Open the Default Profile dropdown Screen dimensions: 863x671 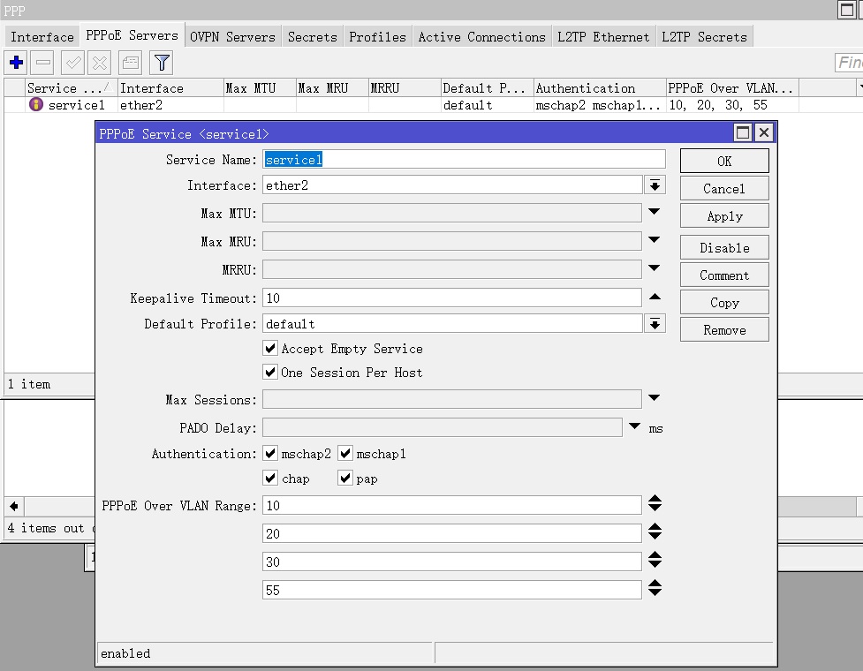point(655,324)
